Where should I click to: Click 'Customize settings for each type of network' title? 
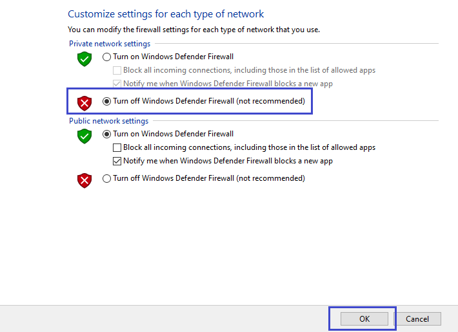(x=166, y=14)
